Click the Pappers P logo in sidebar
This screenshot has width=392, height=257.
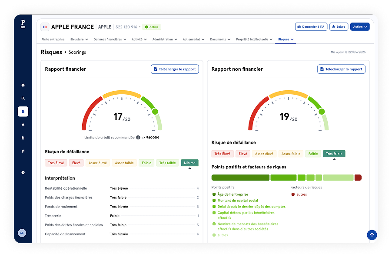[23, 24]
